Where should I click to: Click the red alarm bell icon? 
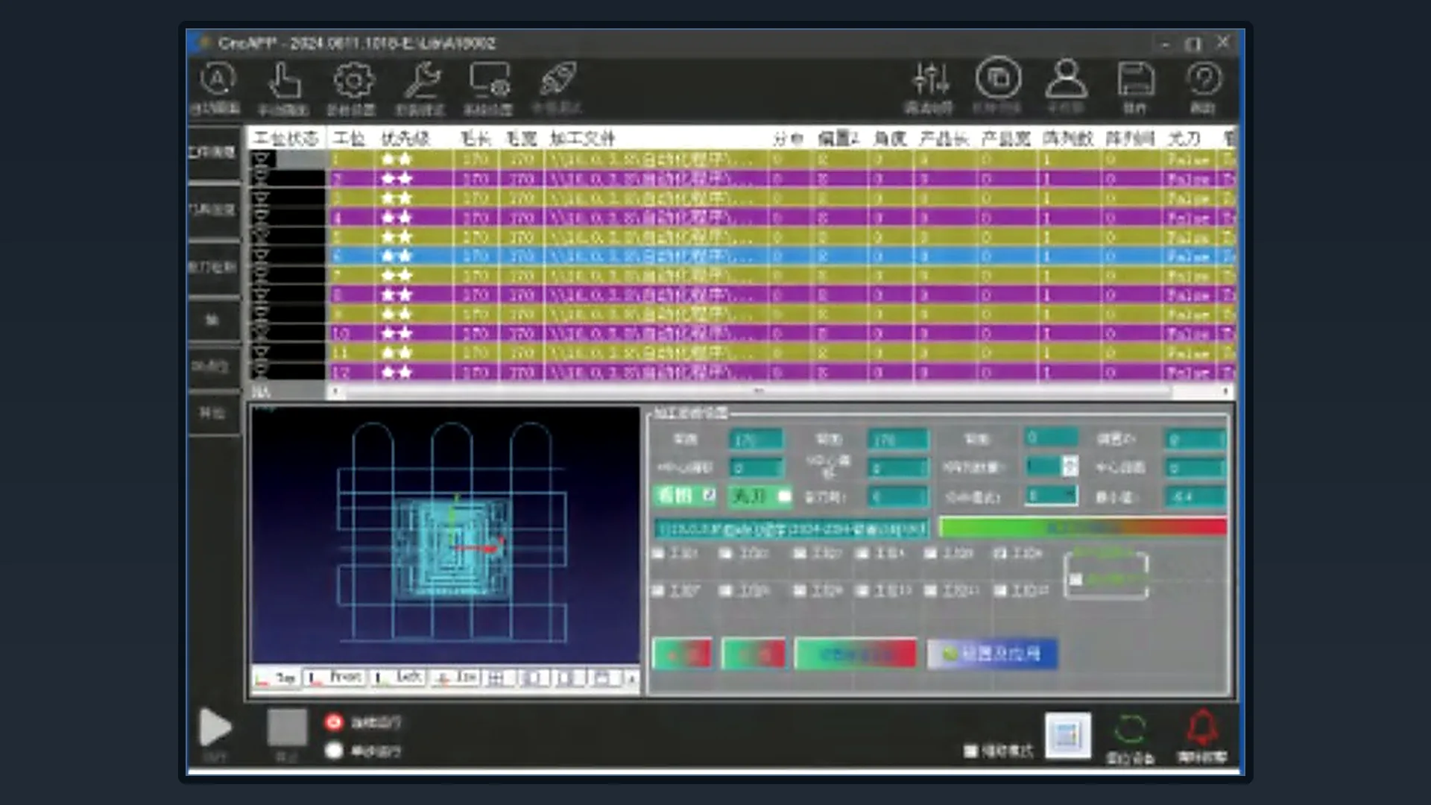point(1202,727)
